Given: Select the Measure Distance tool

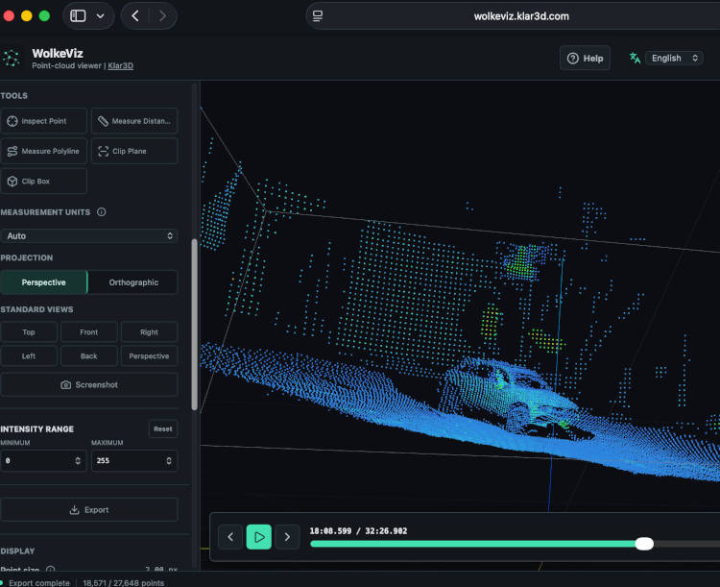Looking at the screenshot, I should tap(134, 121).
